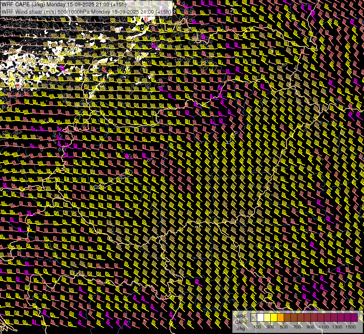Click the CAPE label in the legend box
Screen dimensions: 364x334
241,322
